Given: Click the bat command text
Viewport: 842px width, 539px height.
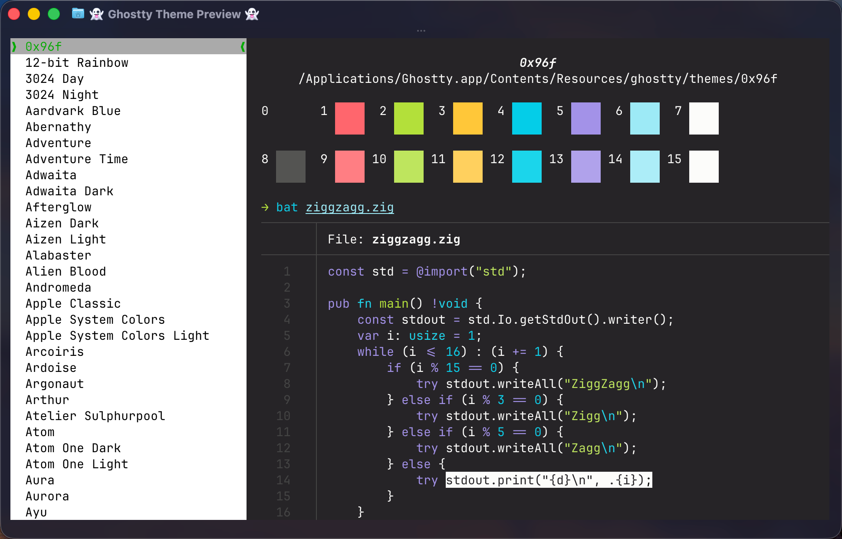Looking at the screenshot, I should [287, 207].
